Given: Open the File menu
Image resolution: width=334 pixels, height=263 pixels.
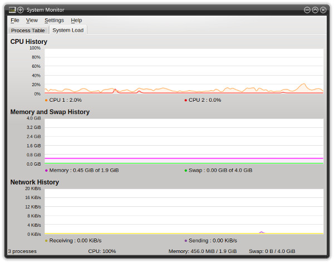Looking at the screenshot, I should 15,21.
